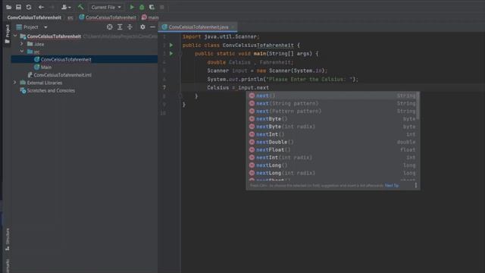This screenshot has width=485, height=273.
Task: Run the program with green play icon
Action: click(132, 7)
